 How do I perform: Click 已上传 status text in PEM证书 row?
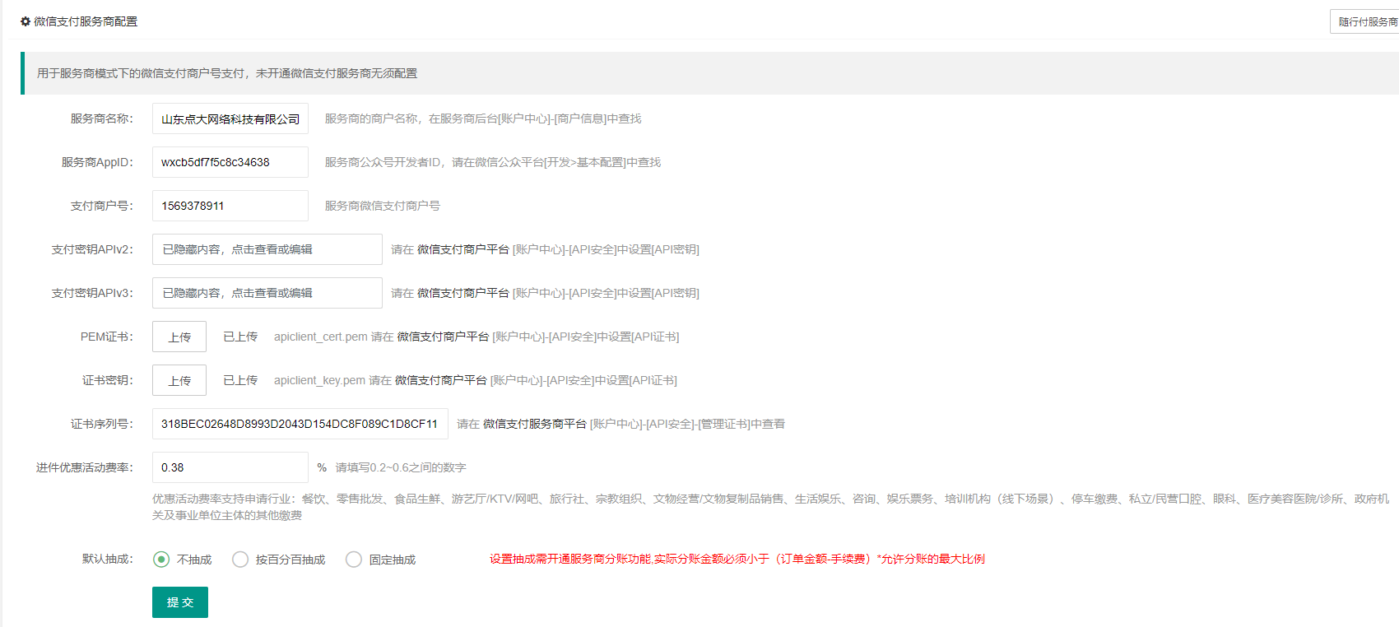pyautogui.click(x=240, y=337)
